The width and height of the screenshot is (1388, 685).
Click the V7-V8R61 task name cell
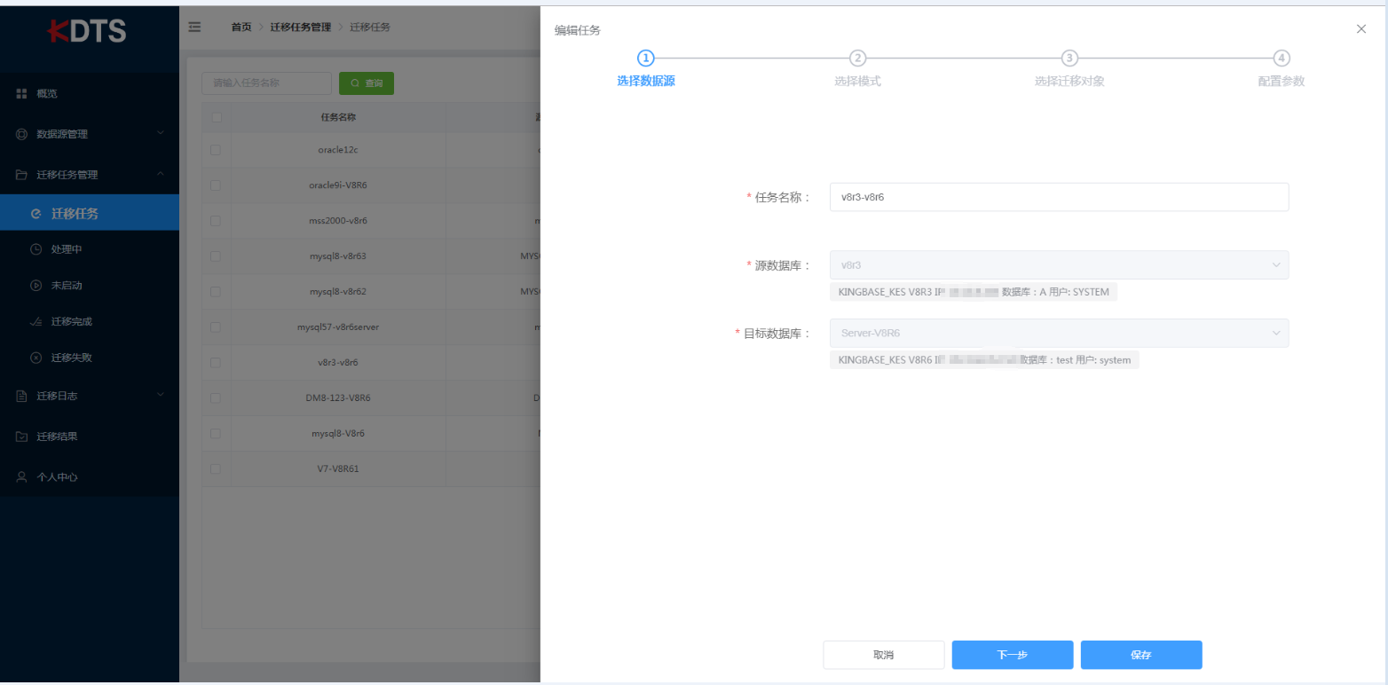click(338, 468)
